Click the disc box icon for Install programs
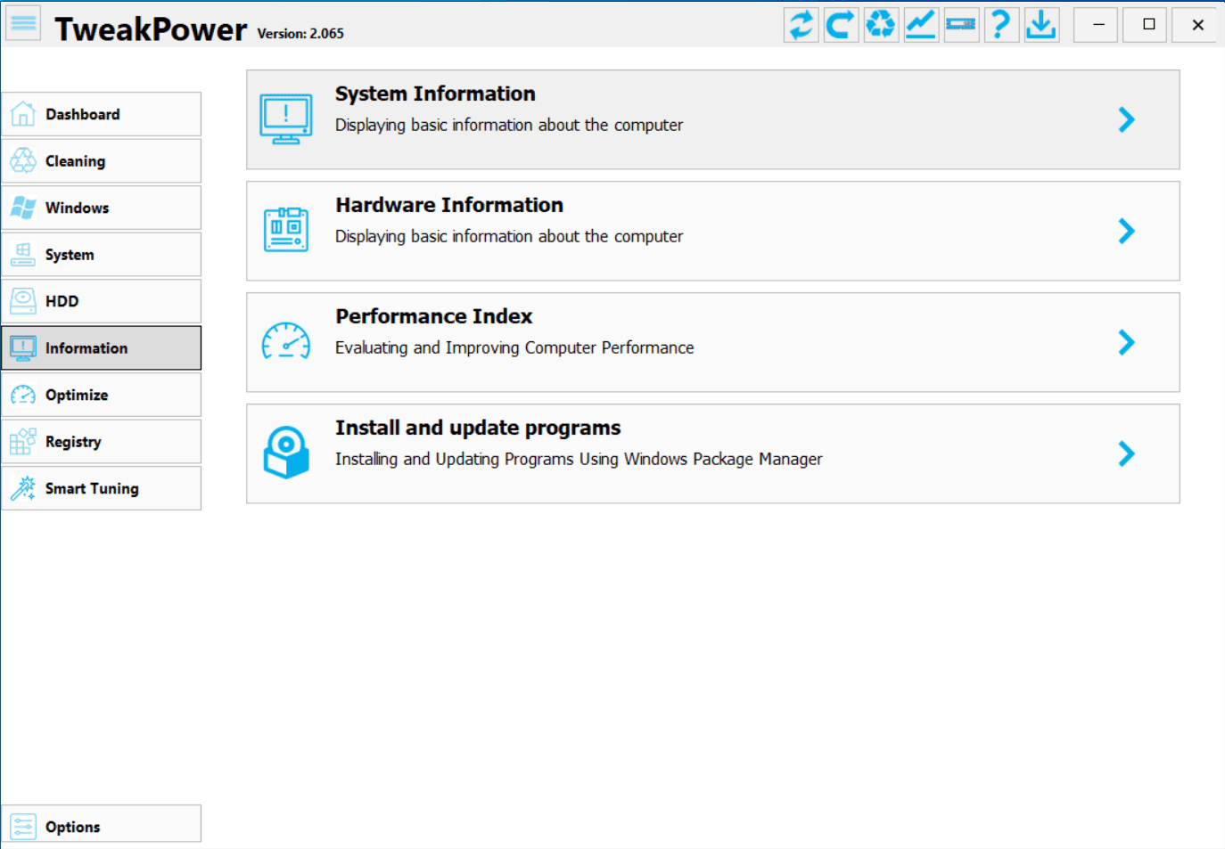 click(286, 452)
